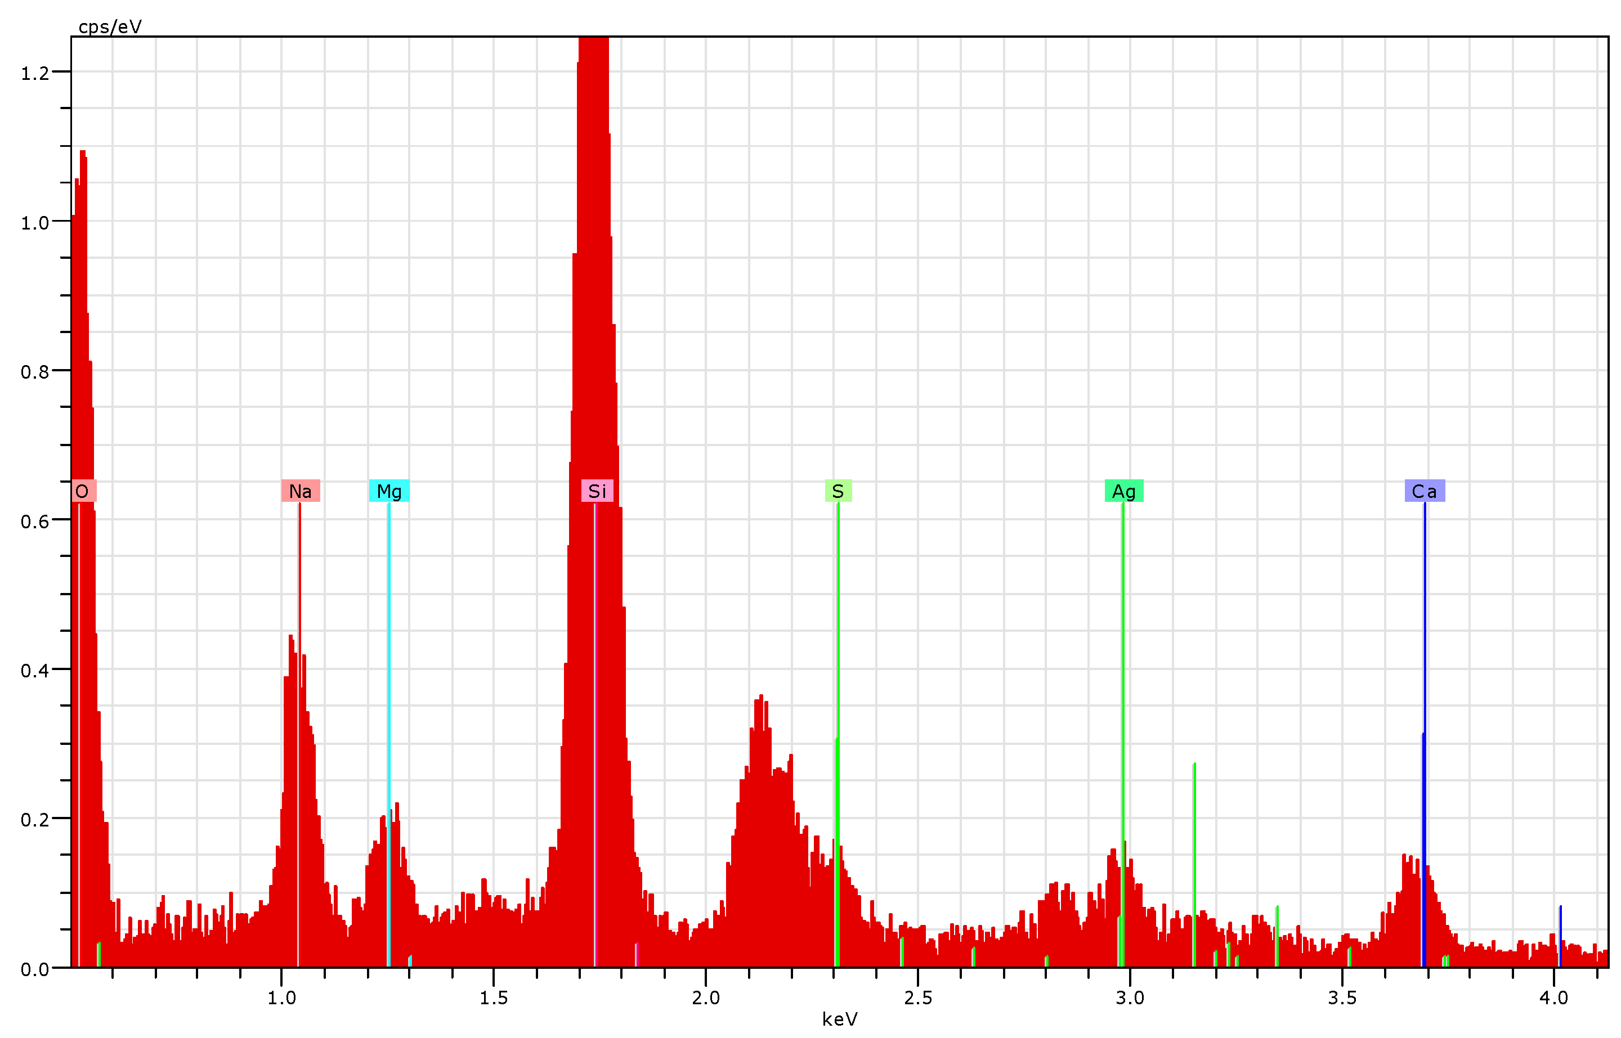Click the tall green Ag marker line
1621x1038 pixels.
(1123, 640)
